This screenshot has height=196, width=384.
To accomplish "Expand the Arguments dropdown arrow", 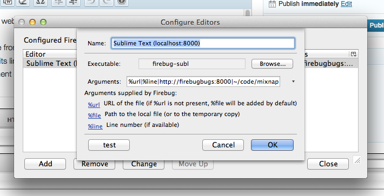I will (x=293, y=82).
